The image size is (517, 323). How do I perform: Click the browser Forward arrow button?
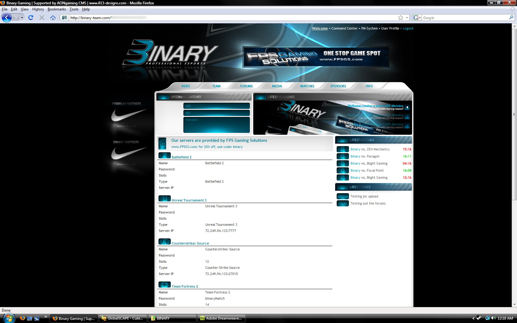click(16, 18)
